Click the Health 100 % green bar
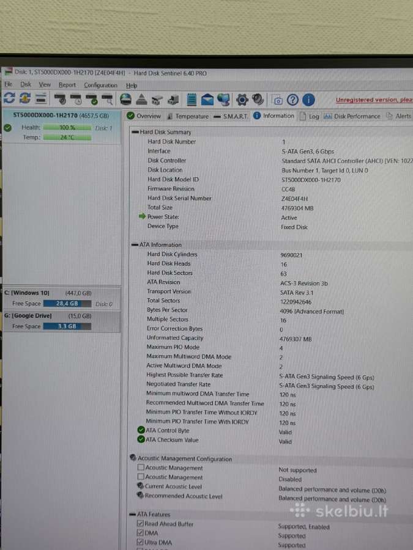The height and width of the screenshot is (550, 413). (67, 128)
